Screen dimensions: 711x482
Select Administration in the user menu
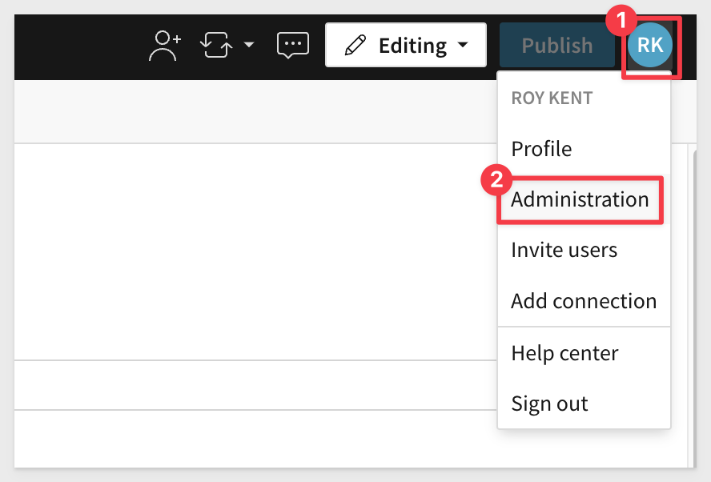tap(580, 199)
